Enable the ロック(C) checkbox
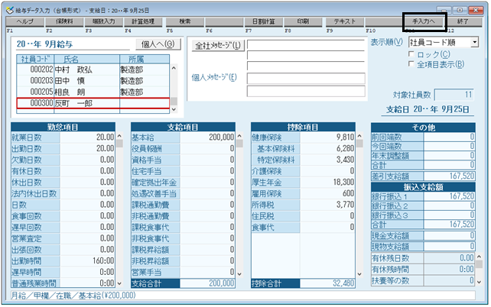The height and width of the screenshot is (307, 491). click(411, 54)
